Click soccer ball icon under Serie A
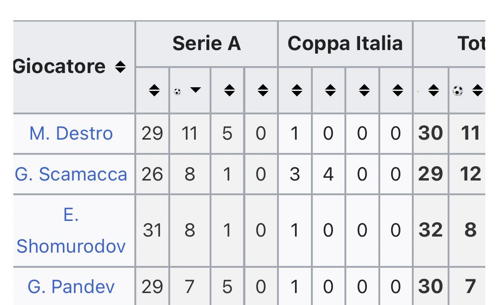 (177, 92)
